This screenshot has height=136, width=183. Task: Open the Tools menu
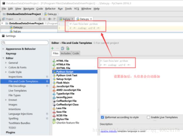[68, 9]
